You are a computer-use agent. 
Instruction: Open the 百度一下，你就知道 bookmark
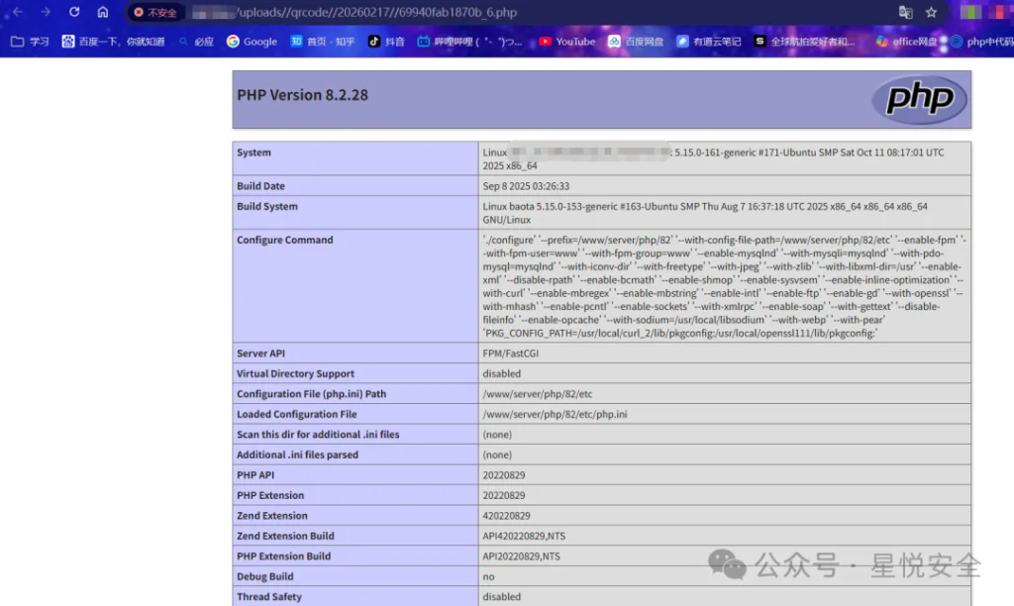[x=112, y=42]
